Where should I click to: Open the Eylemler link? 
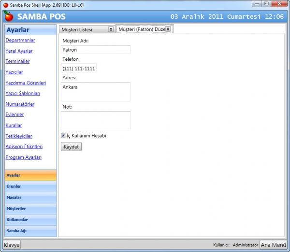point(14,114)
